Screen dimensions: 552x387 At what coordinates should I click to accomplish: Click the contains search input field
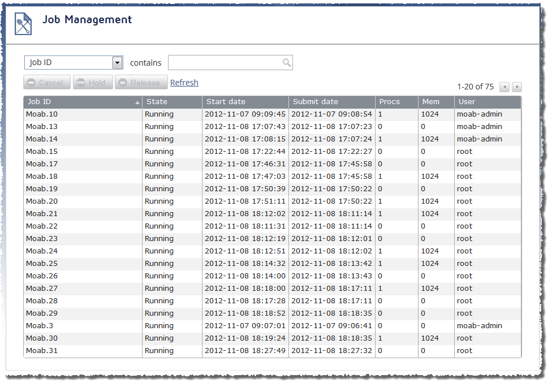[x=230, y=63]
